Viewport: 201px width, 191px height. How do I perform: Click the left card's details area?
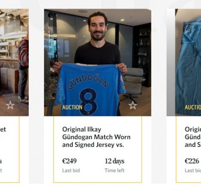click(9, 149)
